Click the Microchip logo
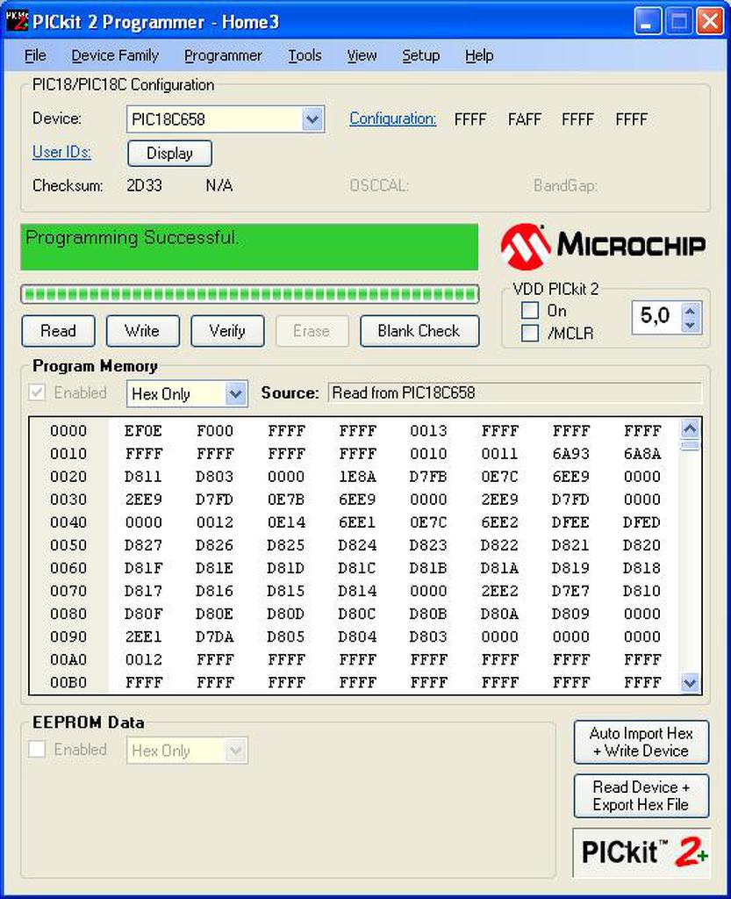The image size is (731, 899). pyautogui.click(x=603, y=246)
